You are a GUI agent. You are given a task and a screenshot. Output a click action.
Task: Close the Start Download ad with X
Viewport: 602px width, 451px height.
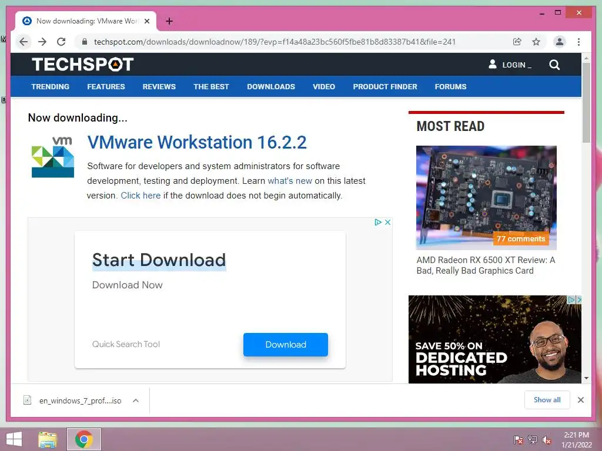point(388,222)
